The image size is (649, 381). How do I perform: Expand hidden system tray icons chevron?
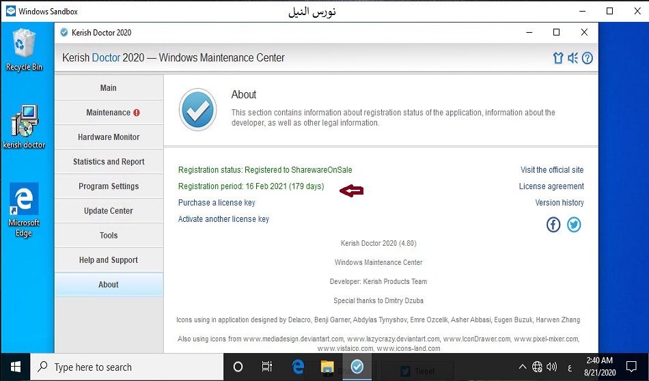pos(523,367)
